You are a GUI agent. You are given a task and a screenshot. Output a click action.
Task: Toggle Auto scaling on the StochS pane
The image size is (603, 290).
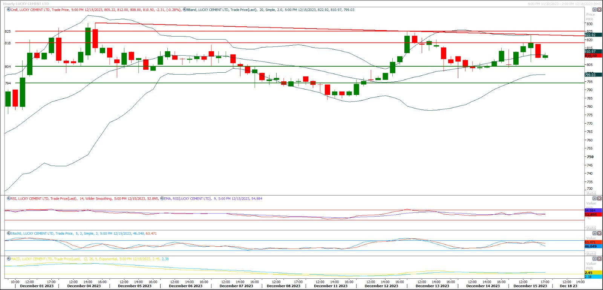591,253
